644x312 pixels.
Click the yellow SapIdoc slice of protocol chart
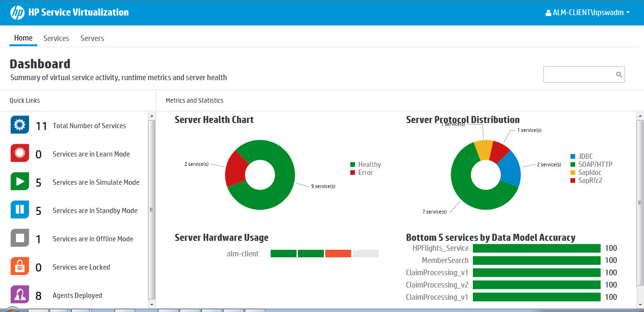tap(483, 149)
